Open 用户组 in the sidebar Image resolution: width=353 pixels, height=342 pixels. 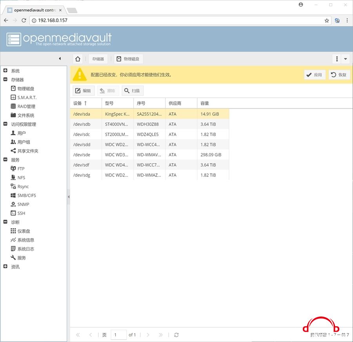coord(20,142)
